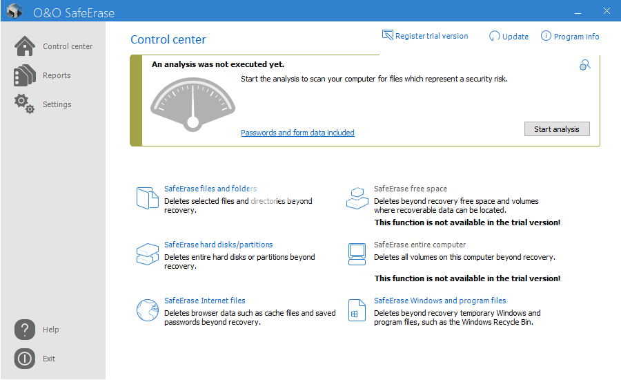Click the hard disks/partitions drive icon
The image size is (621, 380).
click(x=148, y=254)
